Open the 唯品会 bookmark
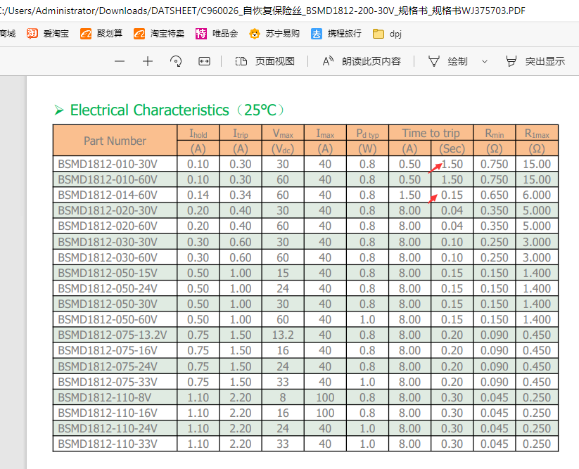 217,34
